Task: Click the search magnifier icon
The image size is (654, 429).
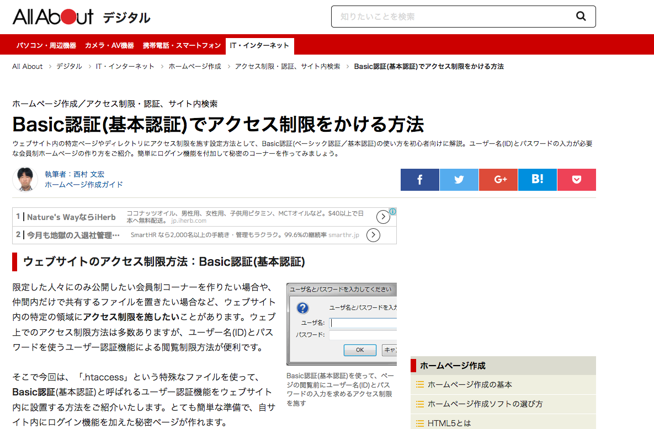Action: 581,17
